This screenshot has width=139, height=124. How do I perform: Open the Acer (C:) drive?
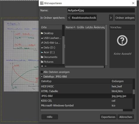[x=51, y=52]
